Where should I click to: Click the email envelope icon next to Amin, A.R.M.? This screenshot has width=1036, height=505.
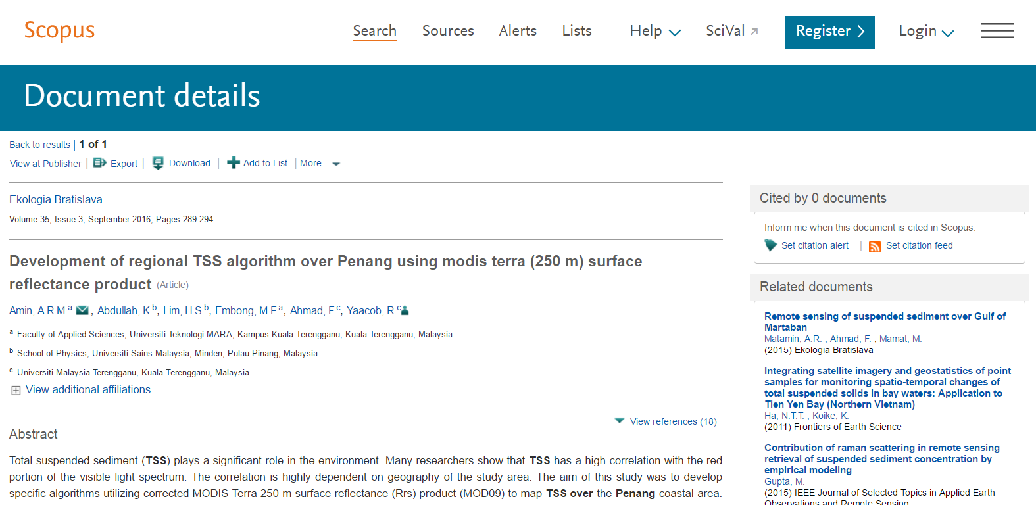point(82,310)
